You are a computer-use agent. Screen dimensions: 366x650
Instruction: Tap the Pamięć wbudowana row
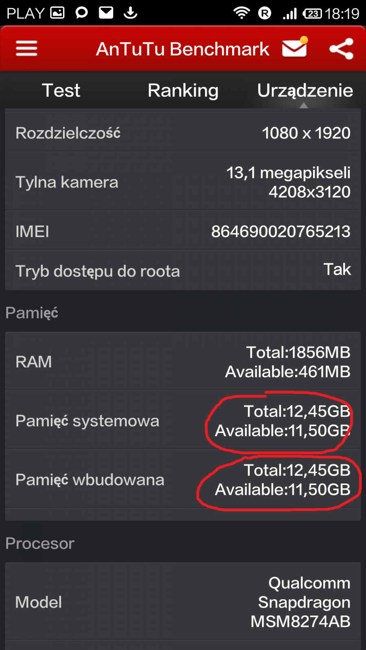point(183,479)
